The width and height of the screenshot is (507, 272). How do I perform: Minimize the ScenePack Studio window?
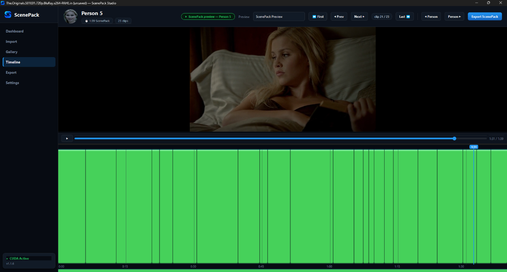click(476, 3)
